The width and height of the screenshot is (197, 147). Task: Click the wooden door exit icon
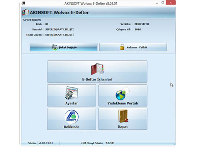coord(123,116)
